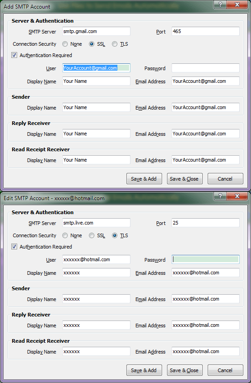Click the Port field containing 465

tap(205, 31)
